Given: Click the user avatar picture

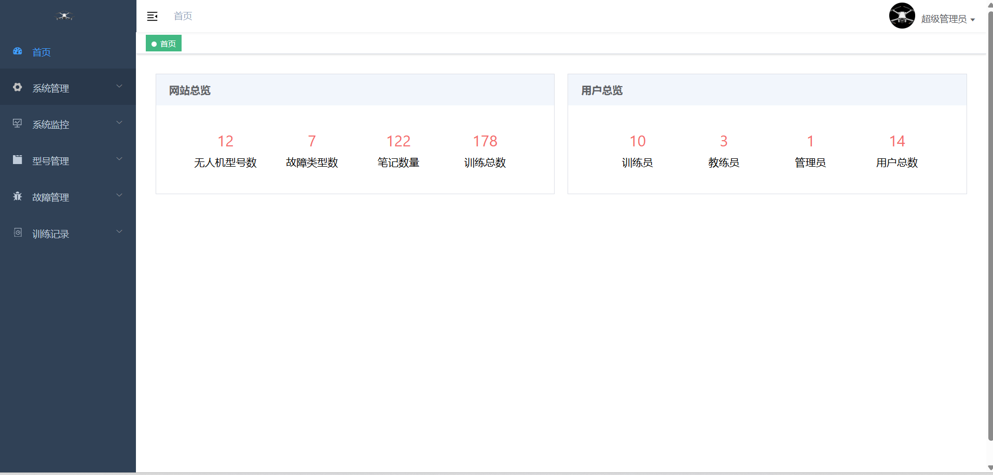Looking at the screenshot, I should click(x=902, y=16).
